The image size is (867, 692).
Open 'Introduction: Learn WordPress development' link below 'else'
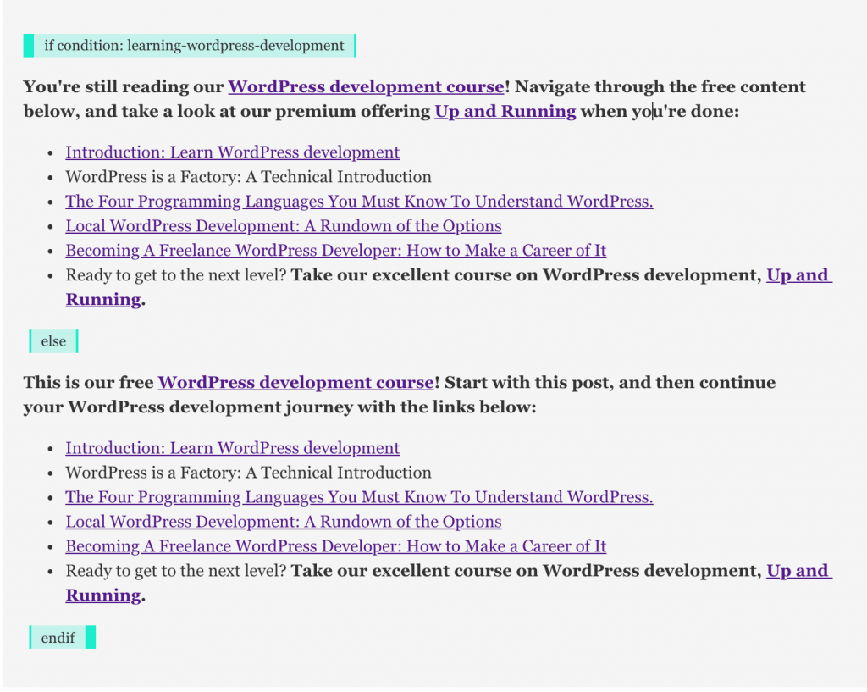[232, 448]
